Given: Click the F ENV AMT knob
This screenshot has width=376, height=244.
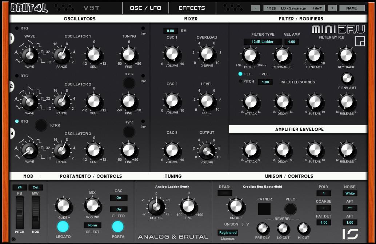Looking at the screenshot, I should pyautogui.click(x=314, y=55).
